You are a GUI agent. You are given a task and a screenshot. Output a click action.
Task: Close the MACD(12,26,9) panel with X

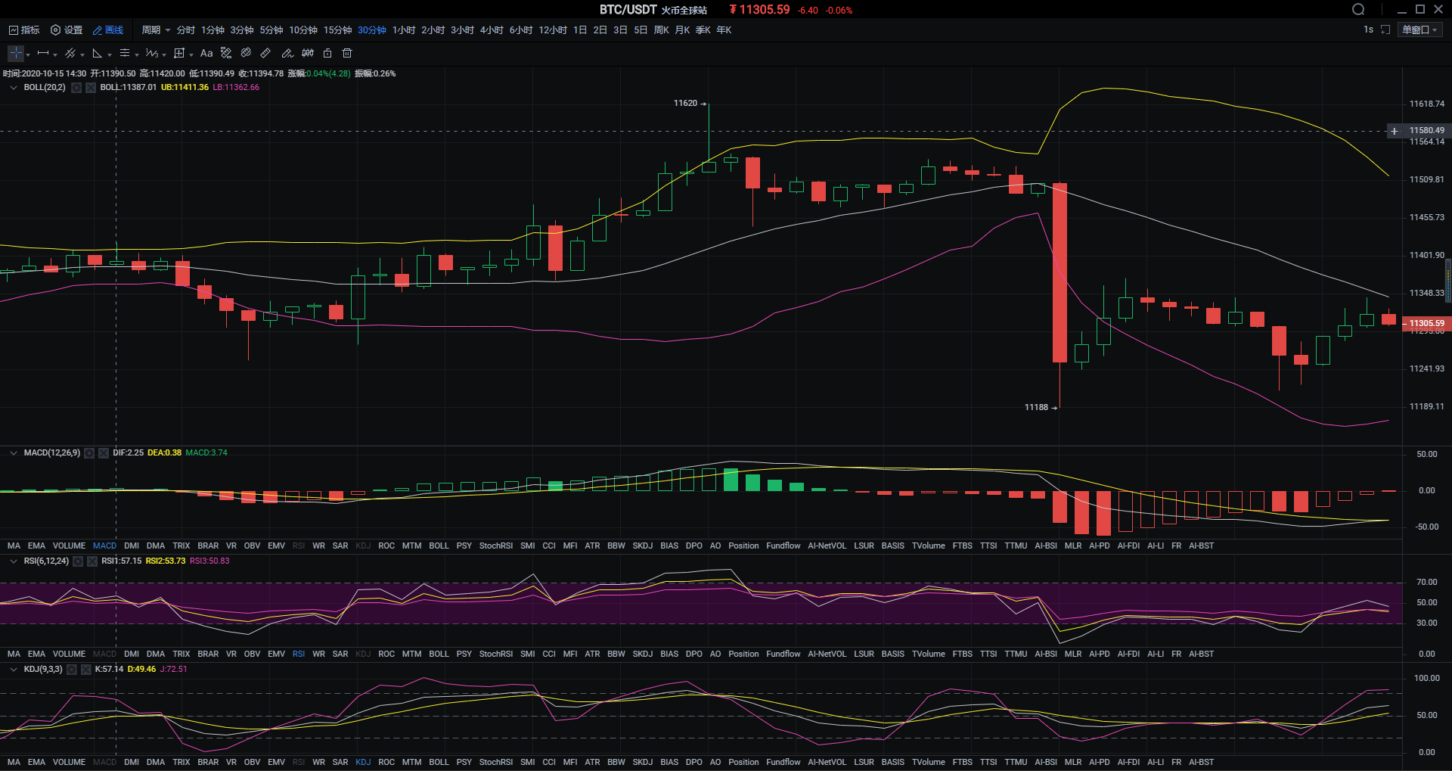point(104,453)
